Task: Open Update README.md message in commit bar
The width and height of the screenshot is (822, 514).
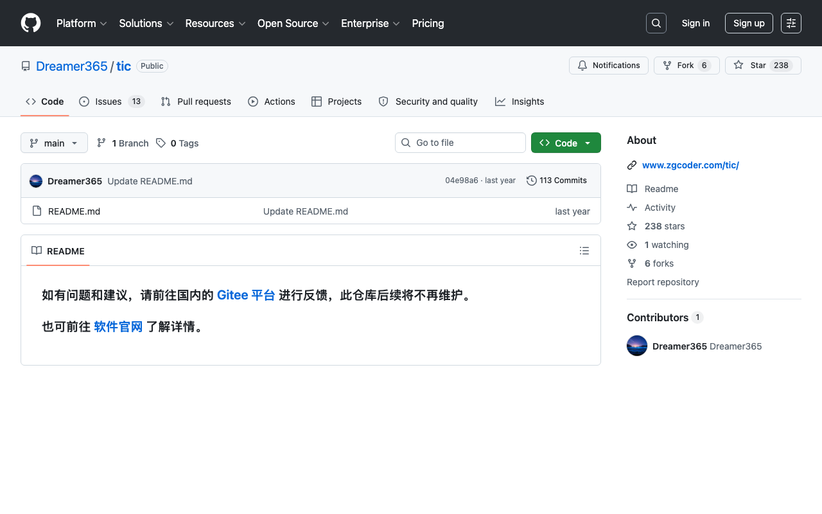Action: click(150, 181)
